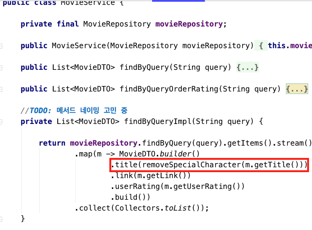Toggle gutter fold for MovieService constructor
The image size is (312, 230).
tap(1, 46)
